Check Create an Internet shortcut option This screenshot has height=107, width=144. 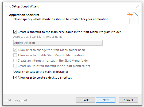[x=15, y=61]
